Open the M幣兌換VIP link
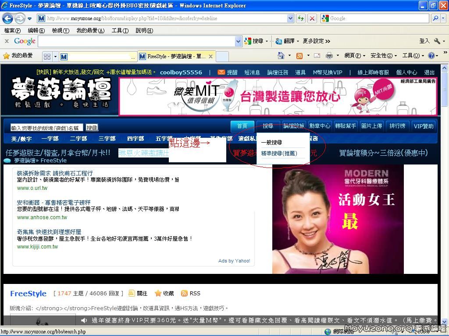 coord(327,73)
